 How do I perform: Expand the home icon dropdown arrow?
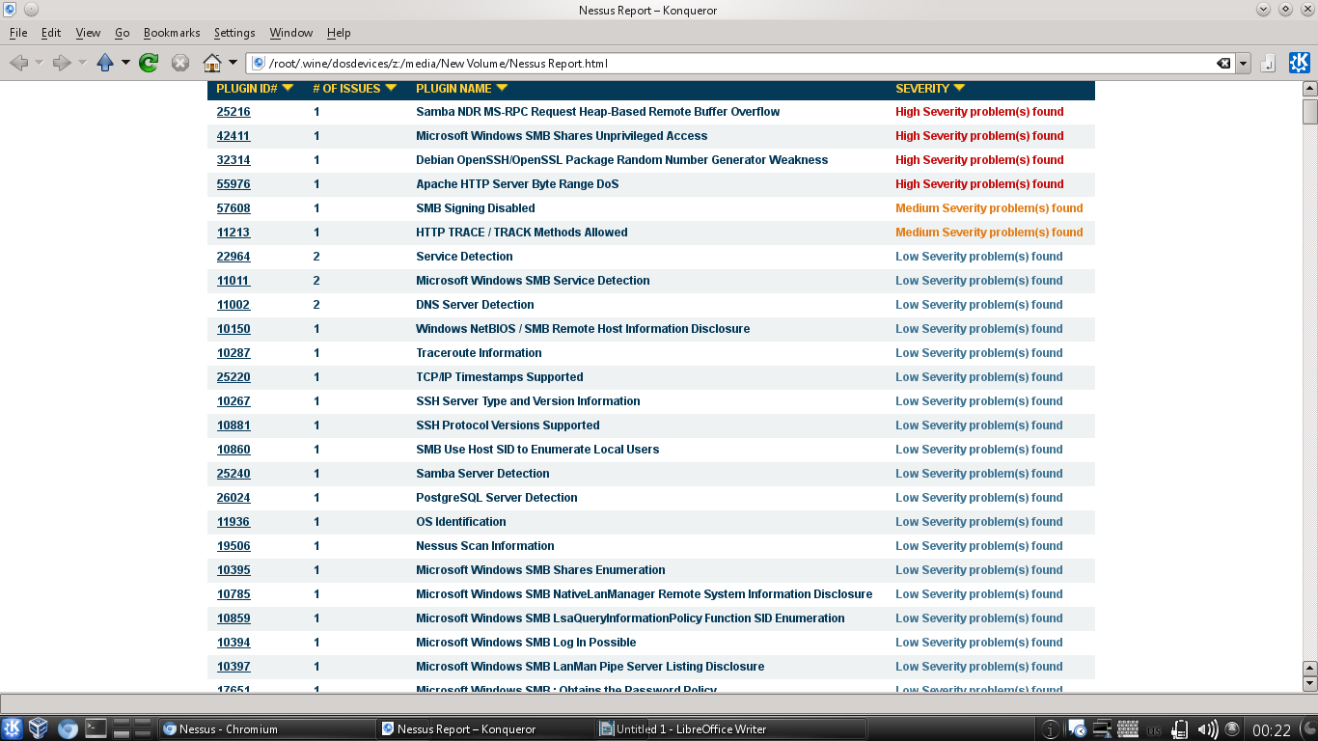(233, 61)
